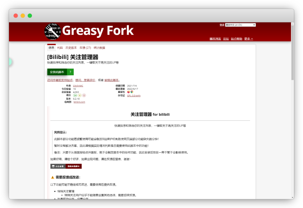This screenshot has height=208, width=303.
Task: Click the 需要反馈或改进: heading text
Action: [x=68, y=177]
